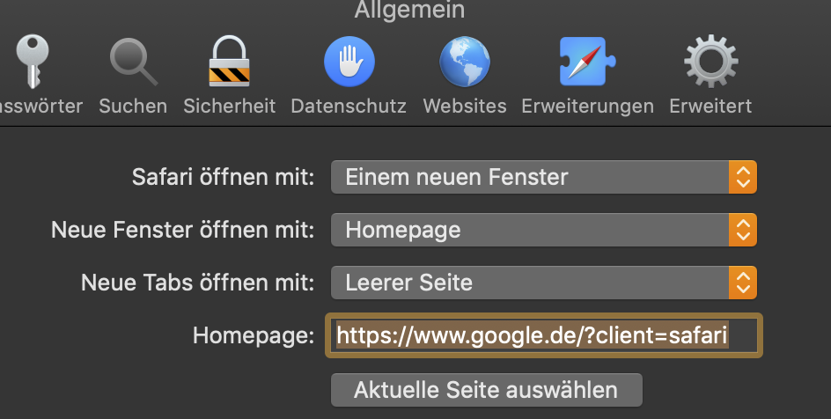Click into the Homepage URL field
831x419 pixels.
[544, 335]
